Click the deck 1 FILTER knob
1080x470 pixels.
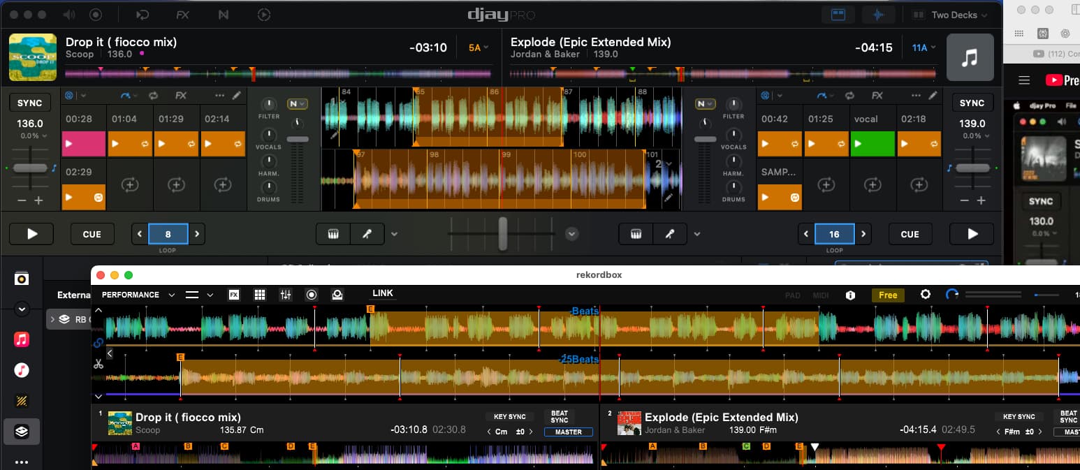(269, 103)
